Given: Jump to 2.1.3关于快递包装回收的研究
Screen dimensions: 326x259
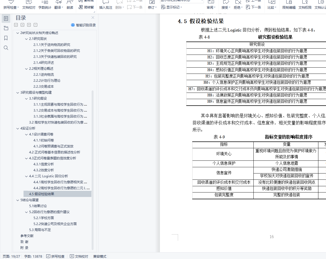Looking at the screenshot, I should (55, 57).
